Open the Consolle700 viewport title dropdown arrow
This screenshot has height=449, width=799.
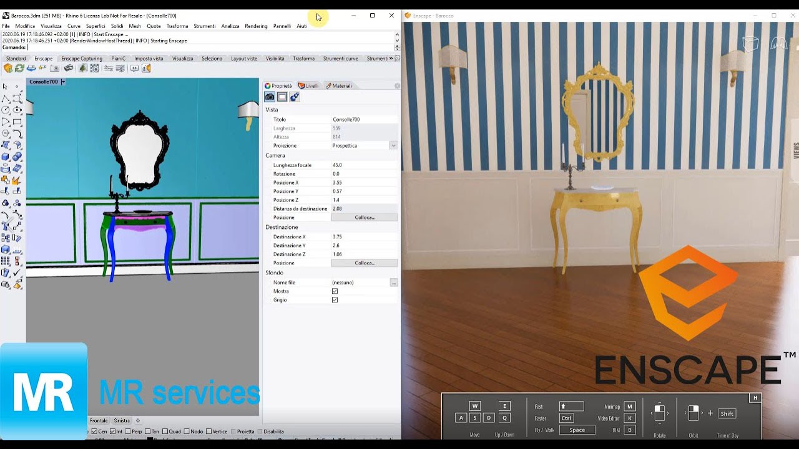coord(63,82)
